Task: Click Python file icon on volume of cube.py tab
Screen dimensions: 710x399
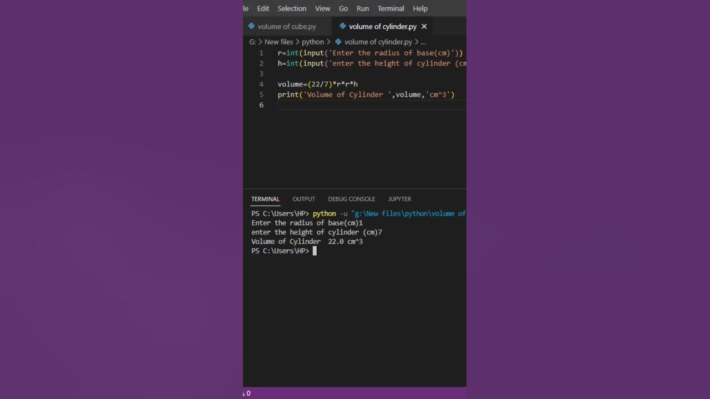Action: (251, 26)
